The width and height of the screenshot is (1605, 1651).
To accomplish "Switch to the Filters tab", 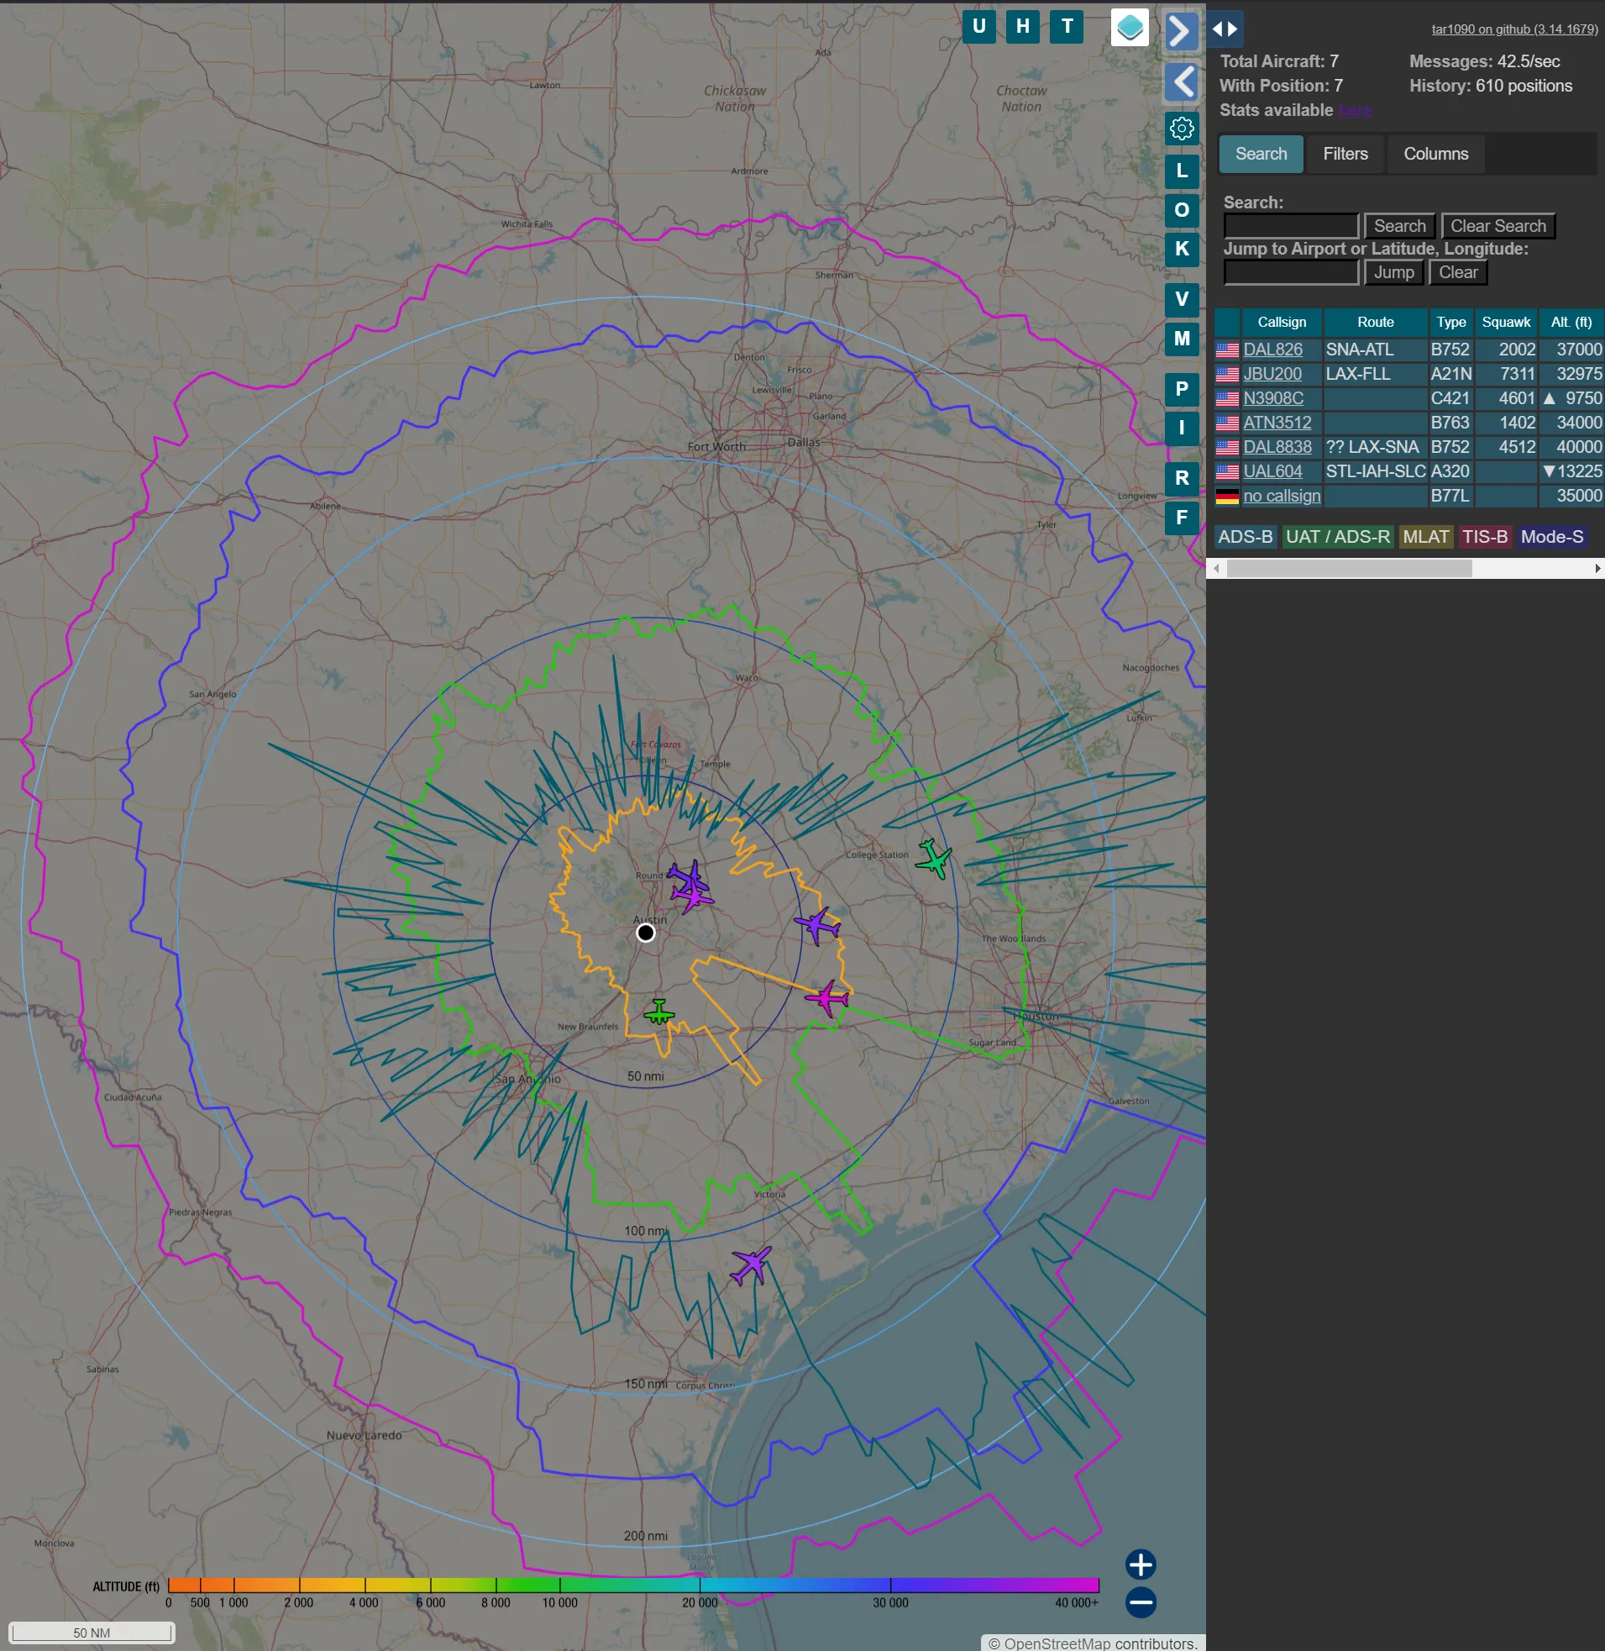I will pos(1345,154).
